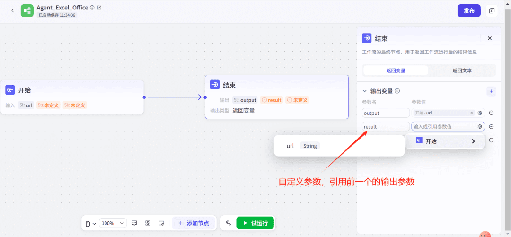Collapse the 输出变量 section
The width and height of the screenshot is (511, 237).
364,91
